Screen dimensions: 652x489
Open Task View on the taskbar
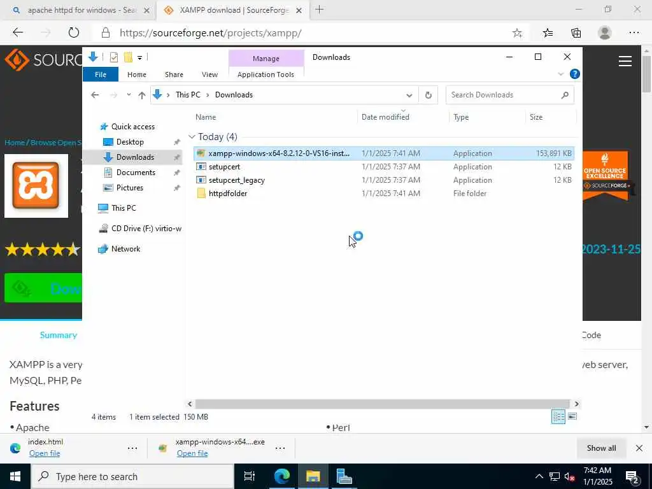point(250,476)
